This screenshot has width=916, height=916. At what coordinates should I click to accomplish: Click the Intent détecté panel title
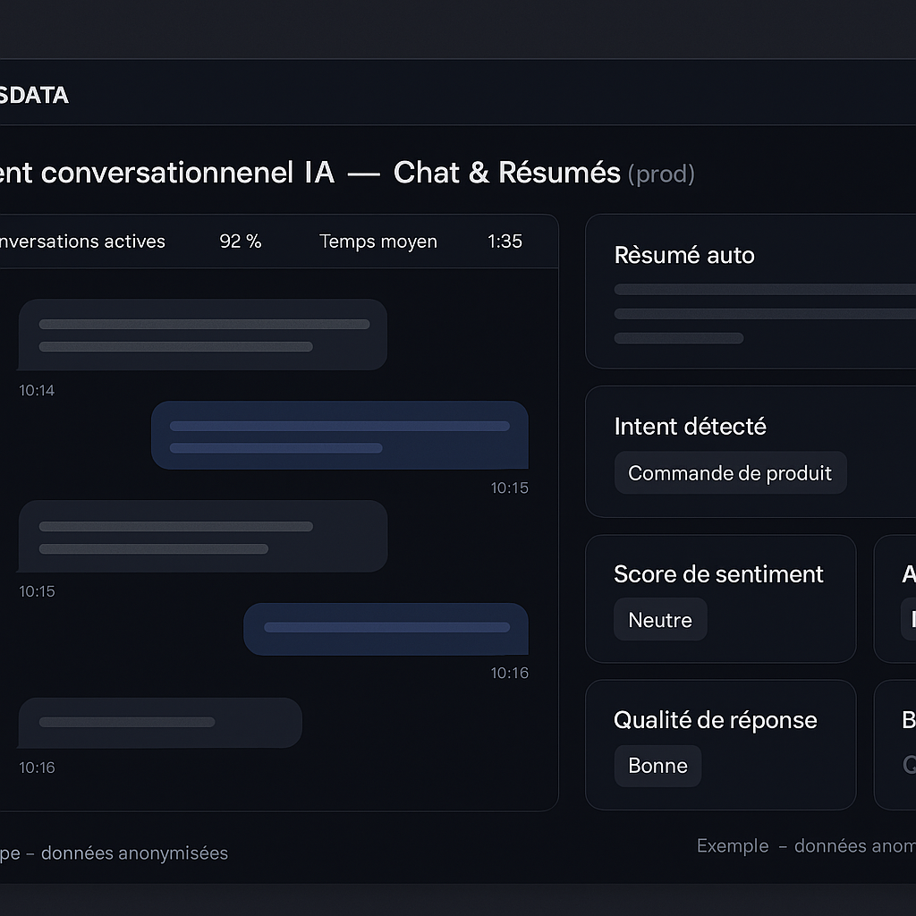point(691,427)
